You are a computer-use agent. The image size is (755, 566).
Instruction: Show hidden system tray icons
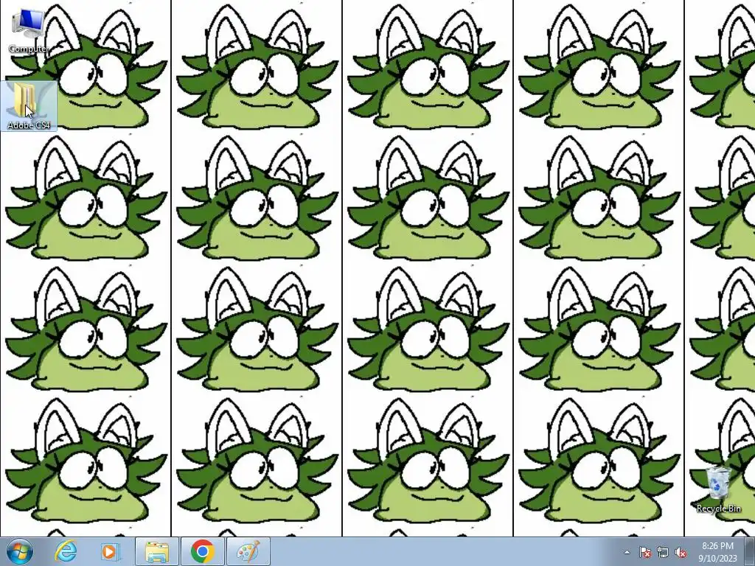pos(627,552)
